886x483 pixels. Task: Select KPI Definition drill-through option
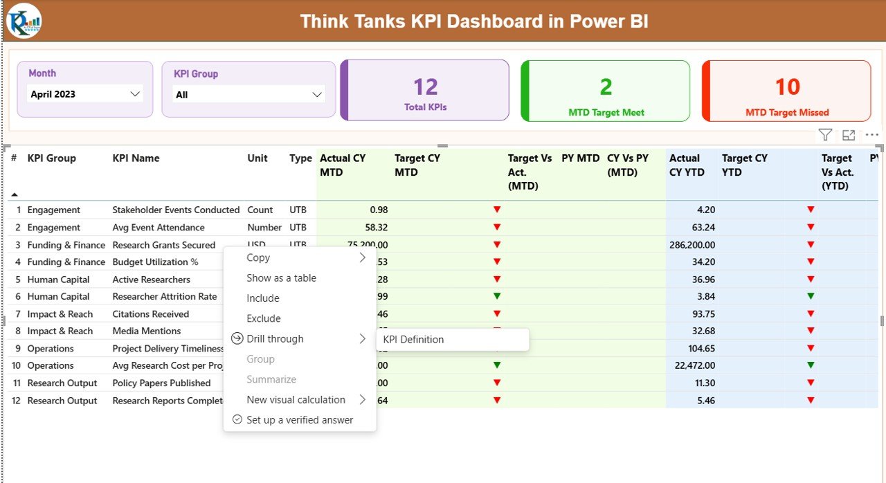point(413,339)
